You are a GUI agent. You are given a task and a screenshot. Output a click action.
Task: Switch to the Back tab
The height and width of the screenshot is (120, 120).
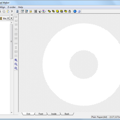click(x=67, y=114)
